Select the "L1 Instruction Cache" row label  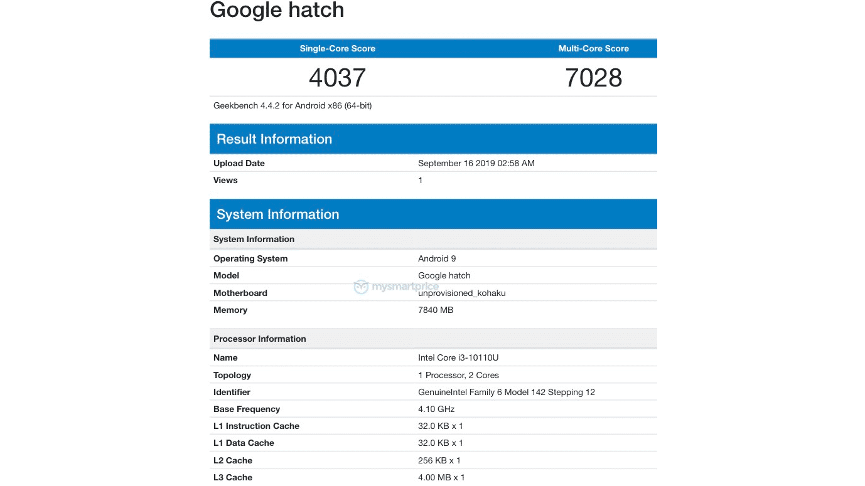pyautogui.click(x=256, y=426)
